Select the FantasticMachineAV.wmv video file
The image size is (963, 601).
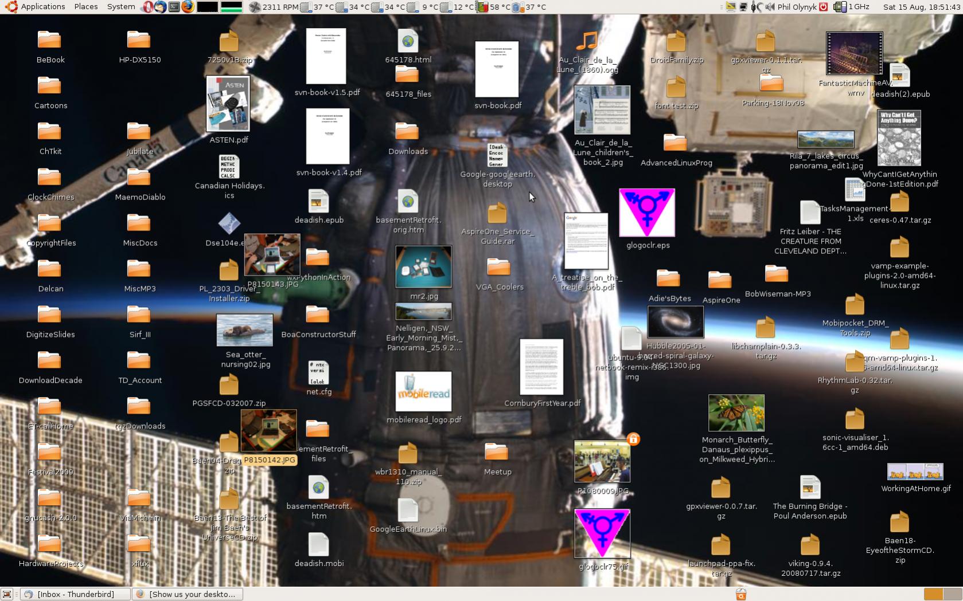[854, 64]
